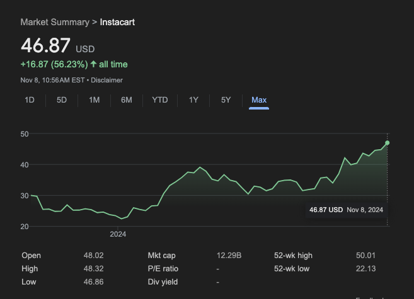
Task: Click the 2024 x-axis label
Action: pos(118,234)
